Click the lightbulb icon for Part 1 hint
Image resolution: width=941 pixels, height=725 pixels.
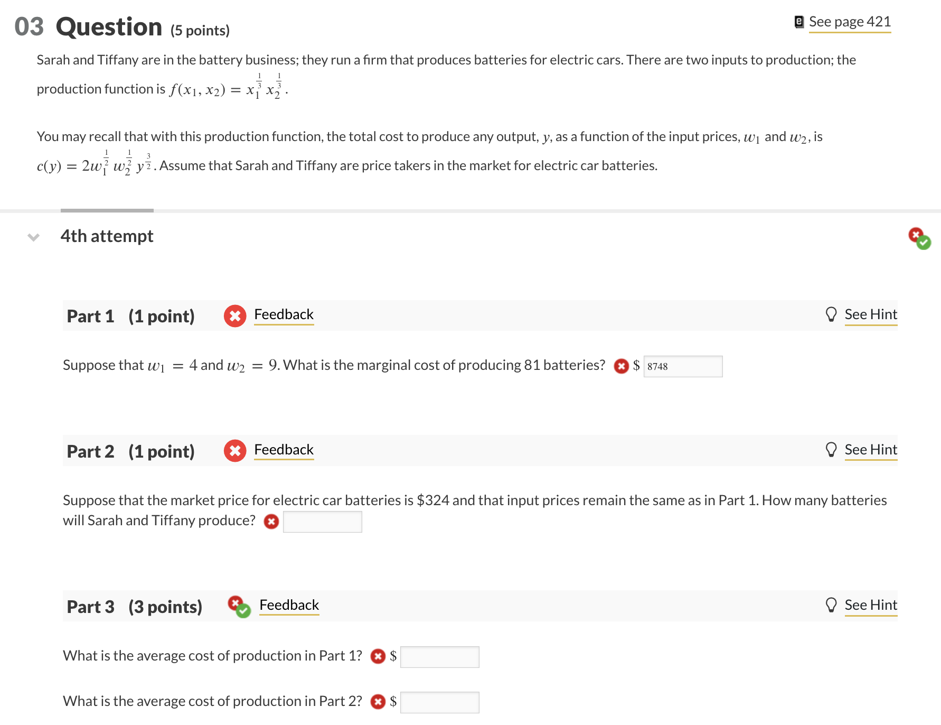coord(832,313)
